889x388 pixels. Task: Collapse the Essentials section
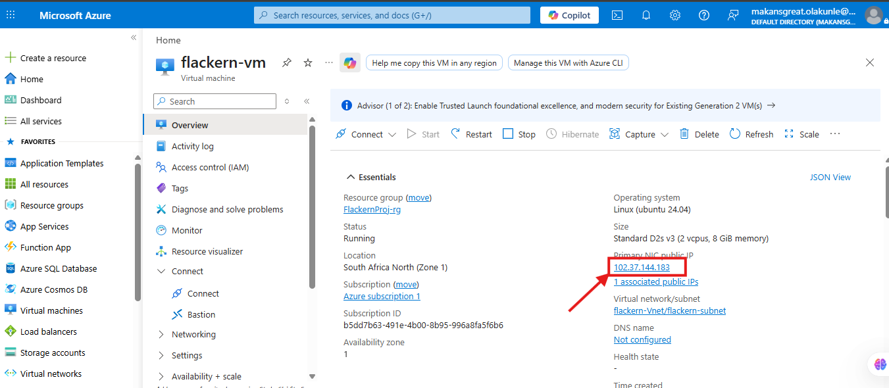pos(350,177)
